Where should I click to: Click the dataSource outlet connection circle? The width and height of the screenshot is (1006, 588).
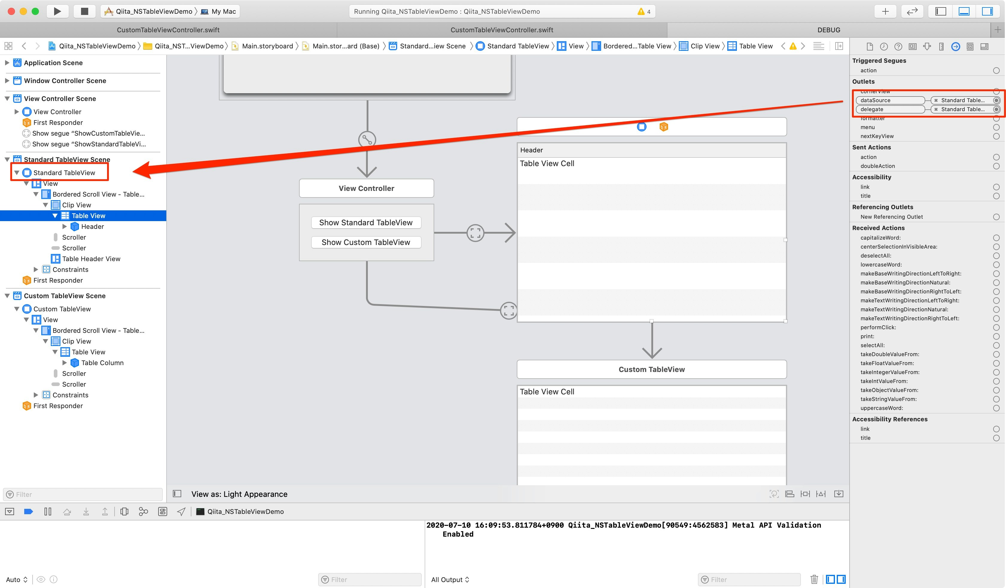[x=996, y=100]
